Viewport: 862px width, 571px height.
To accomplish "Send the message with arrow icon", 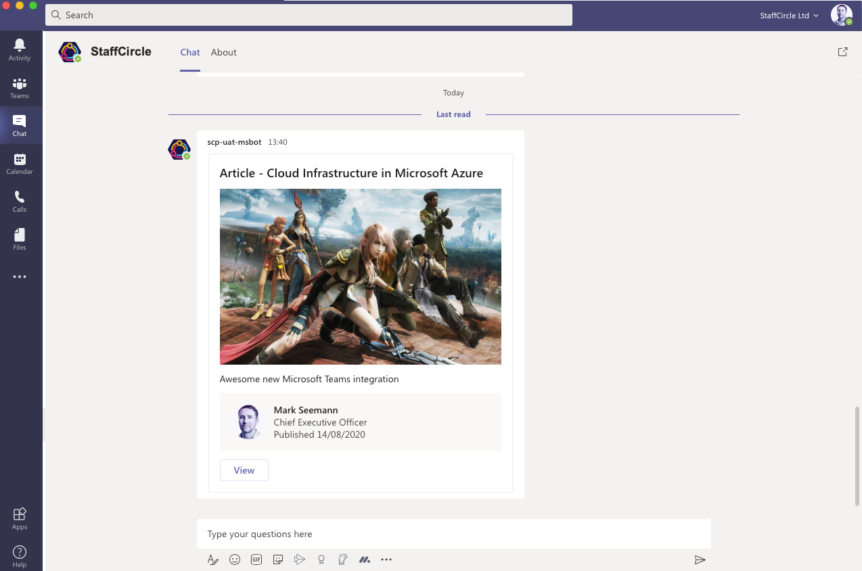I will (700, 559).
